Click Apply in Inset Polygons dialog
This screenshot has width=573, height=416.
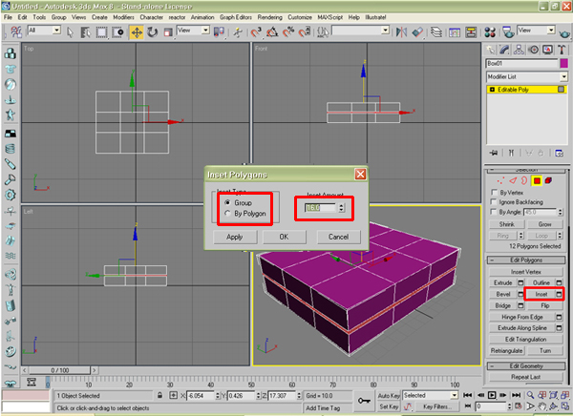tap(234, 236)
